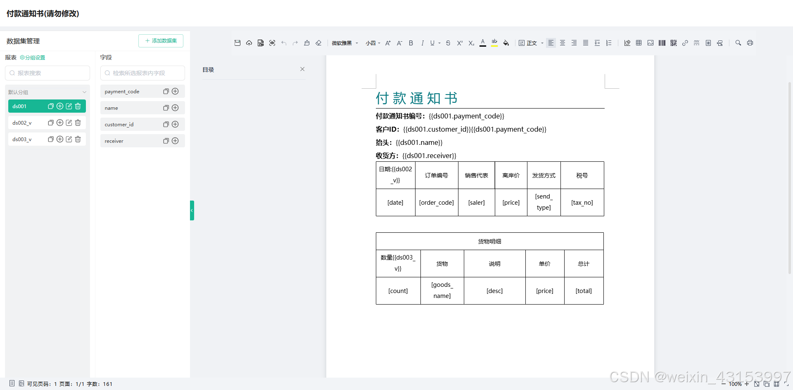The height and width of the screenshot is (390, 793).
Task: Toggle superscript formatting
Action: [460, 43]
